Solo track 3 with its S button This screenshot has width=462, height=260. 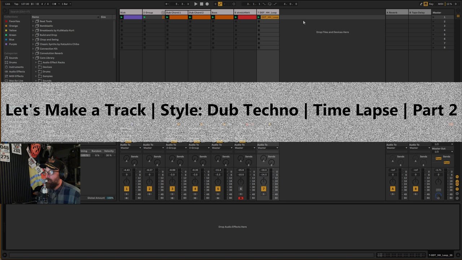172,194
